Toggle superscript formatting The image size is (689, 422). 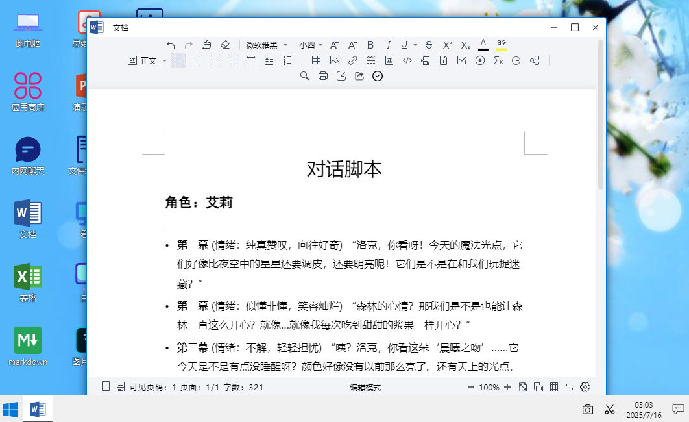[447, 45]
